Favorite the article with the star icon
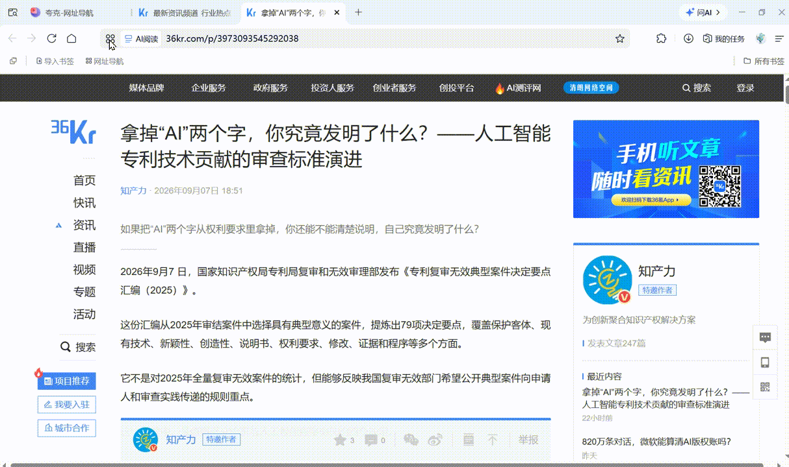The image size is (789, 467). pos(340,440)
